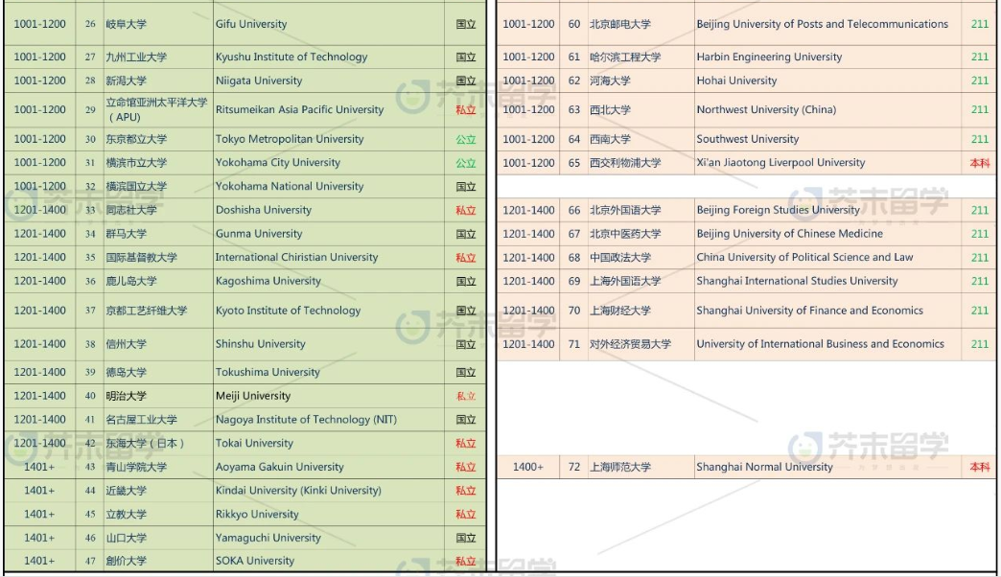The width and height of the screenshot is (1001, 577).
Task: Select the 'Tokushima University' cell
Action: [329, 372]
